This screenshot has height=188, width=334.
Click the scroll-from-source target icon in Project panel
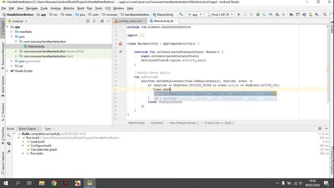pos(88,21)
